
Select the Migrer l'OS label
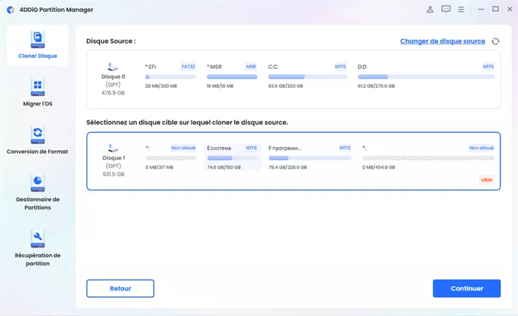[38, 104]
